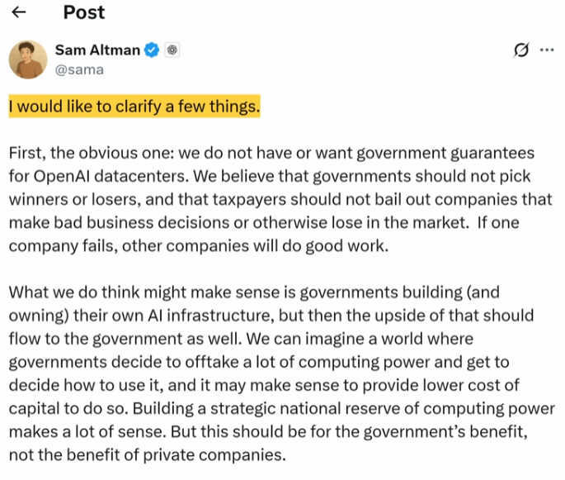Open Grok explain-this-post icon

tap(520, 50)
